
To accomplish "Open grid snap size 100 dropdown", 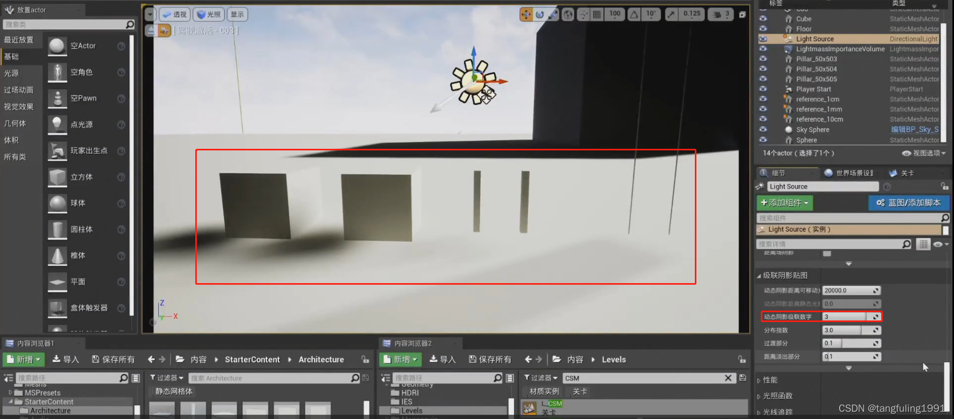I will click(615, 14).
